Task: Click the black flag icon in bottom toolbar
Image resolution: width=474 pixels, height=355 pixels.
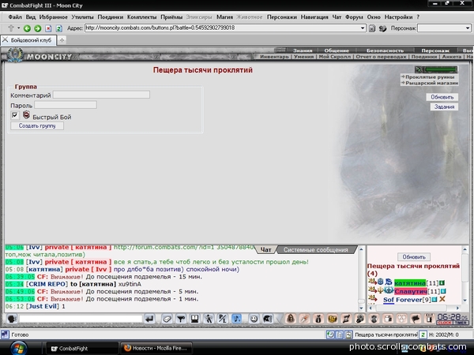Action: click(x=416, y=319)
